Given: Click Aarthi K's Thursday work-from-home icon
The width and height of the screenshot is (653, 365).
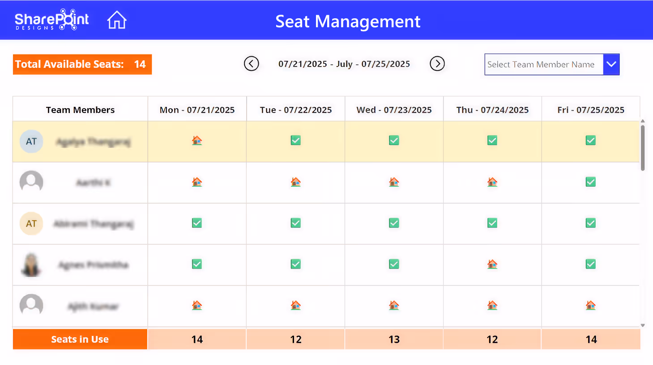Looking at the screenshot, I should tap(492, 182).
